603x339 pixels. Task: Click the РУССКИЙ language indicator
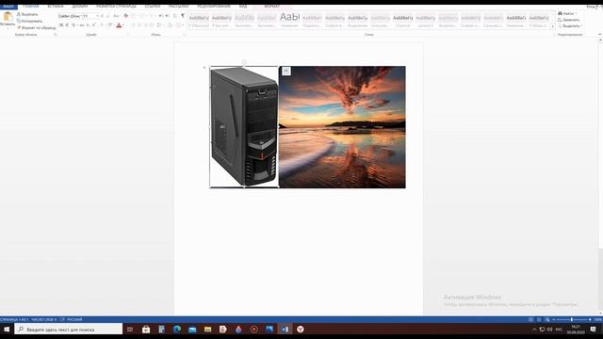coord(74,320)
